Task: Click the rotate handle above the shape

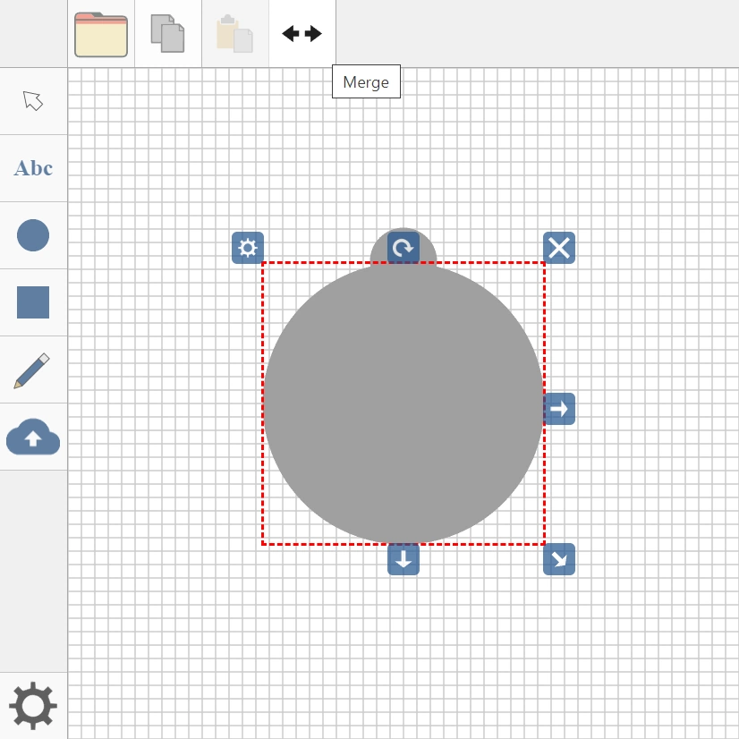Action: (x=403, y=248)
